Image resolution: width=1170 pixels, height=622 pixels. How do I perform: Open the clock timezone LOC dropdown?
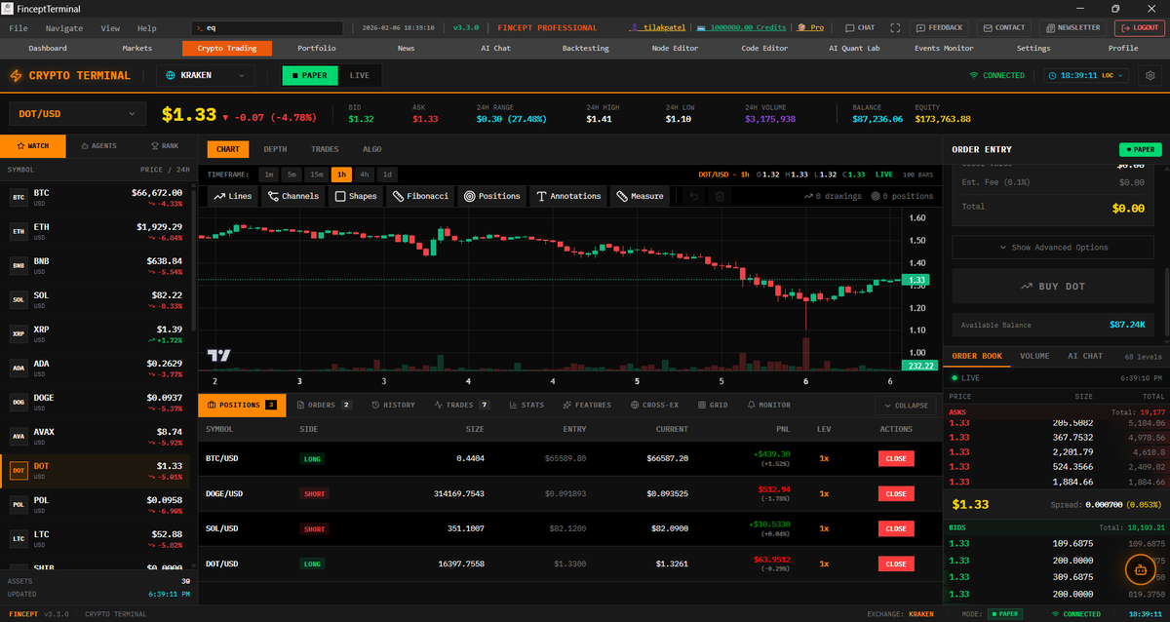[x=1086, y=75]
